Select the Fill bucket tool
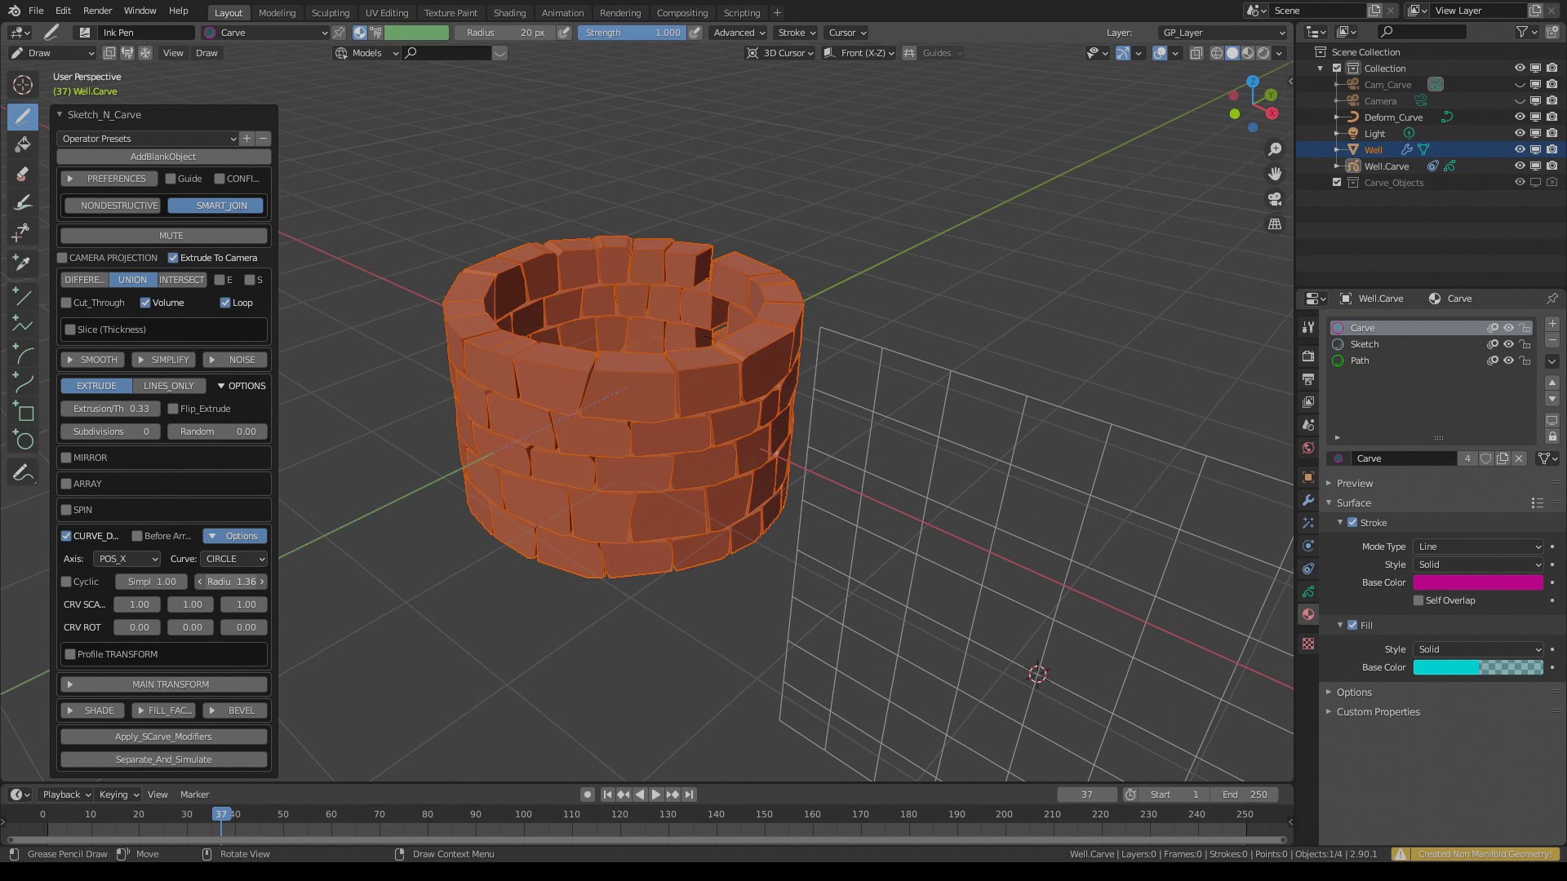Image resolution: width=1567 pixels, height=881 pixels. (x=23, y=145)
